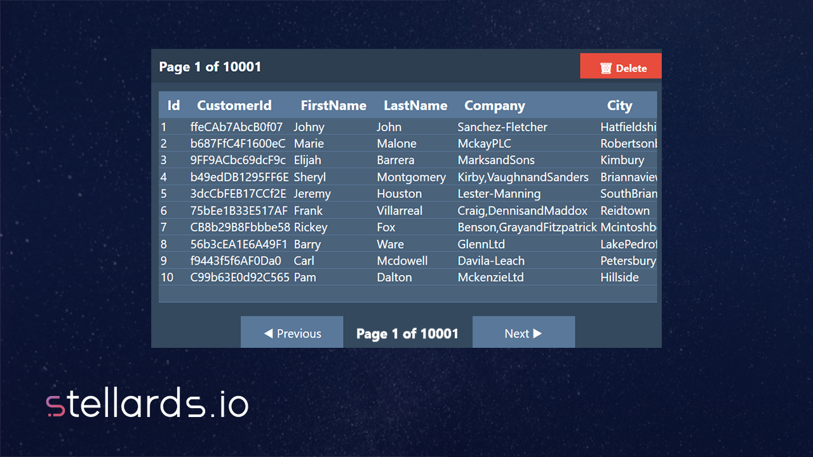This screenshot has height=457, width=813.
Task: Go to the Previous page
Action: coord(292,333)
